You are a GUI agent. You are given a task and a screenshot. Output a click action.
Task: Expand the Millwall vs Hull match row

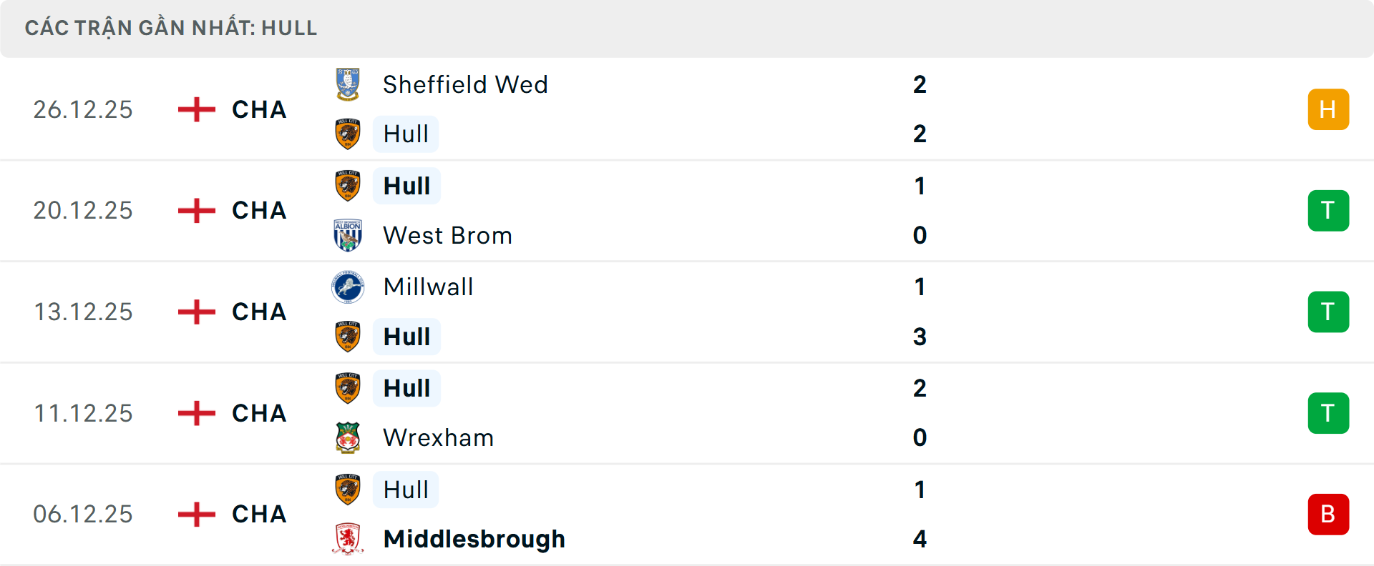pos(687,312)
